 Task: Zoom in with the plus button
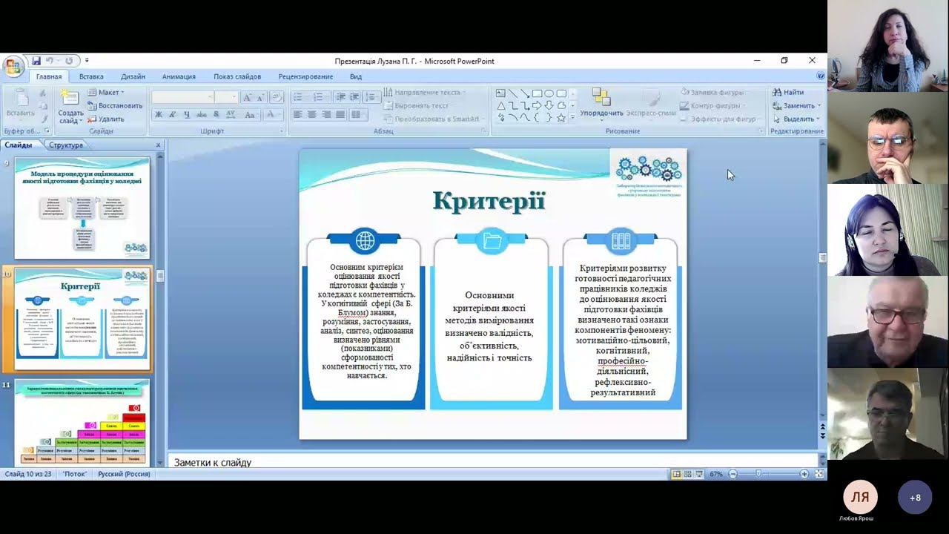point(804,474)
